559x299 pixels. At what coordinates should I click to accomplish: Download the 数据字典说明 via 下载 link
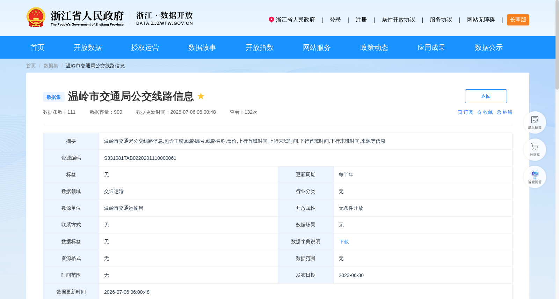click(x=344, y=242)
